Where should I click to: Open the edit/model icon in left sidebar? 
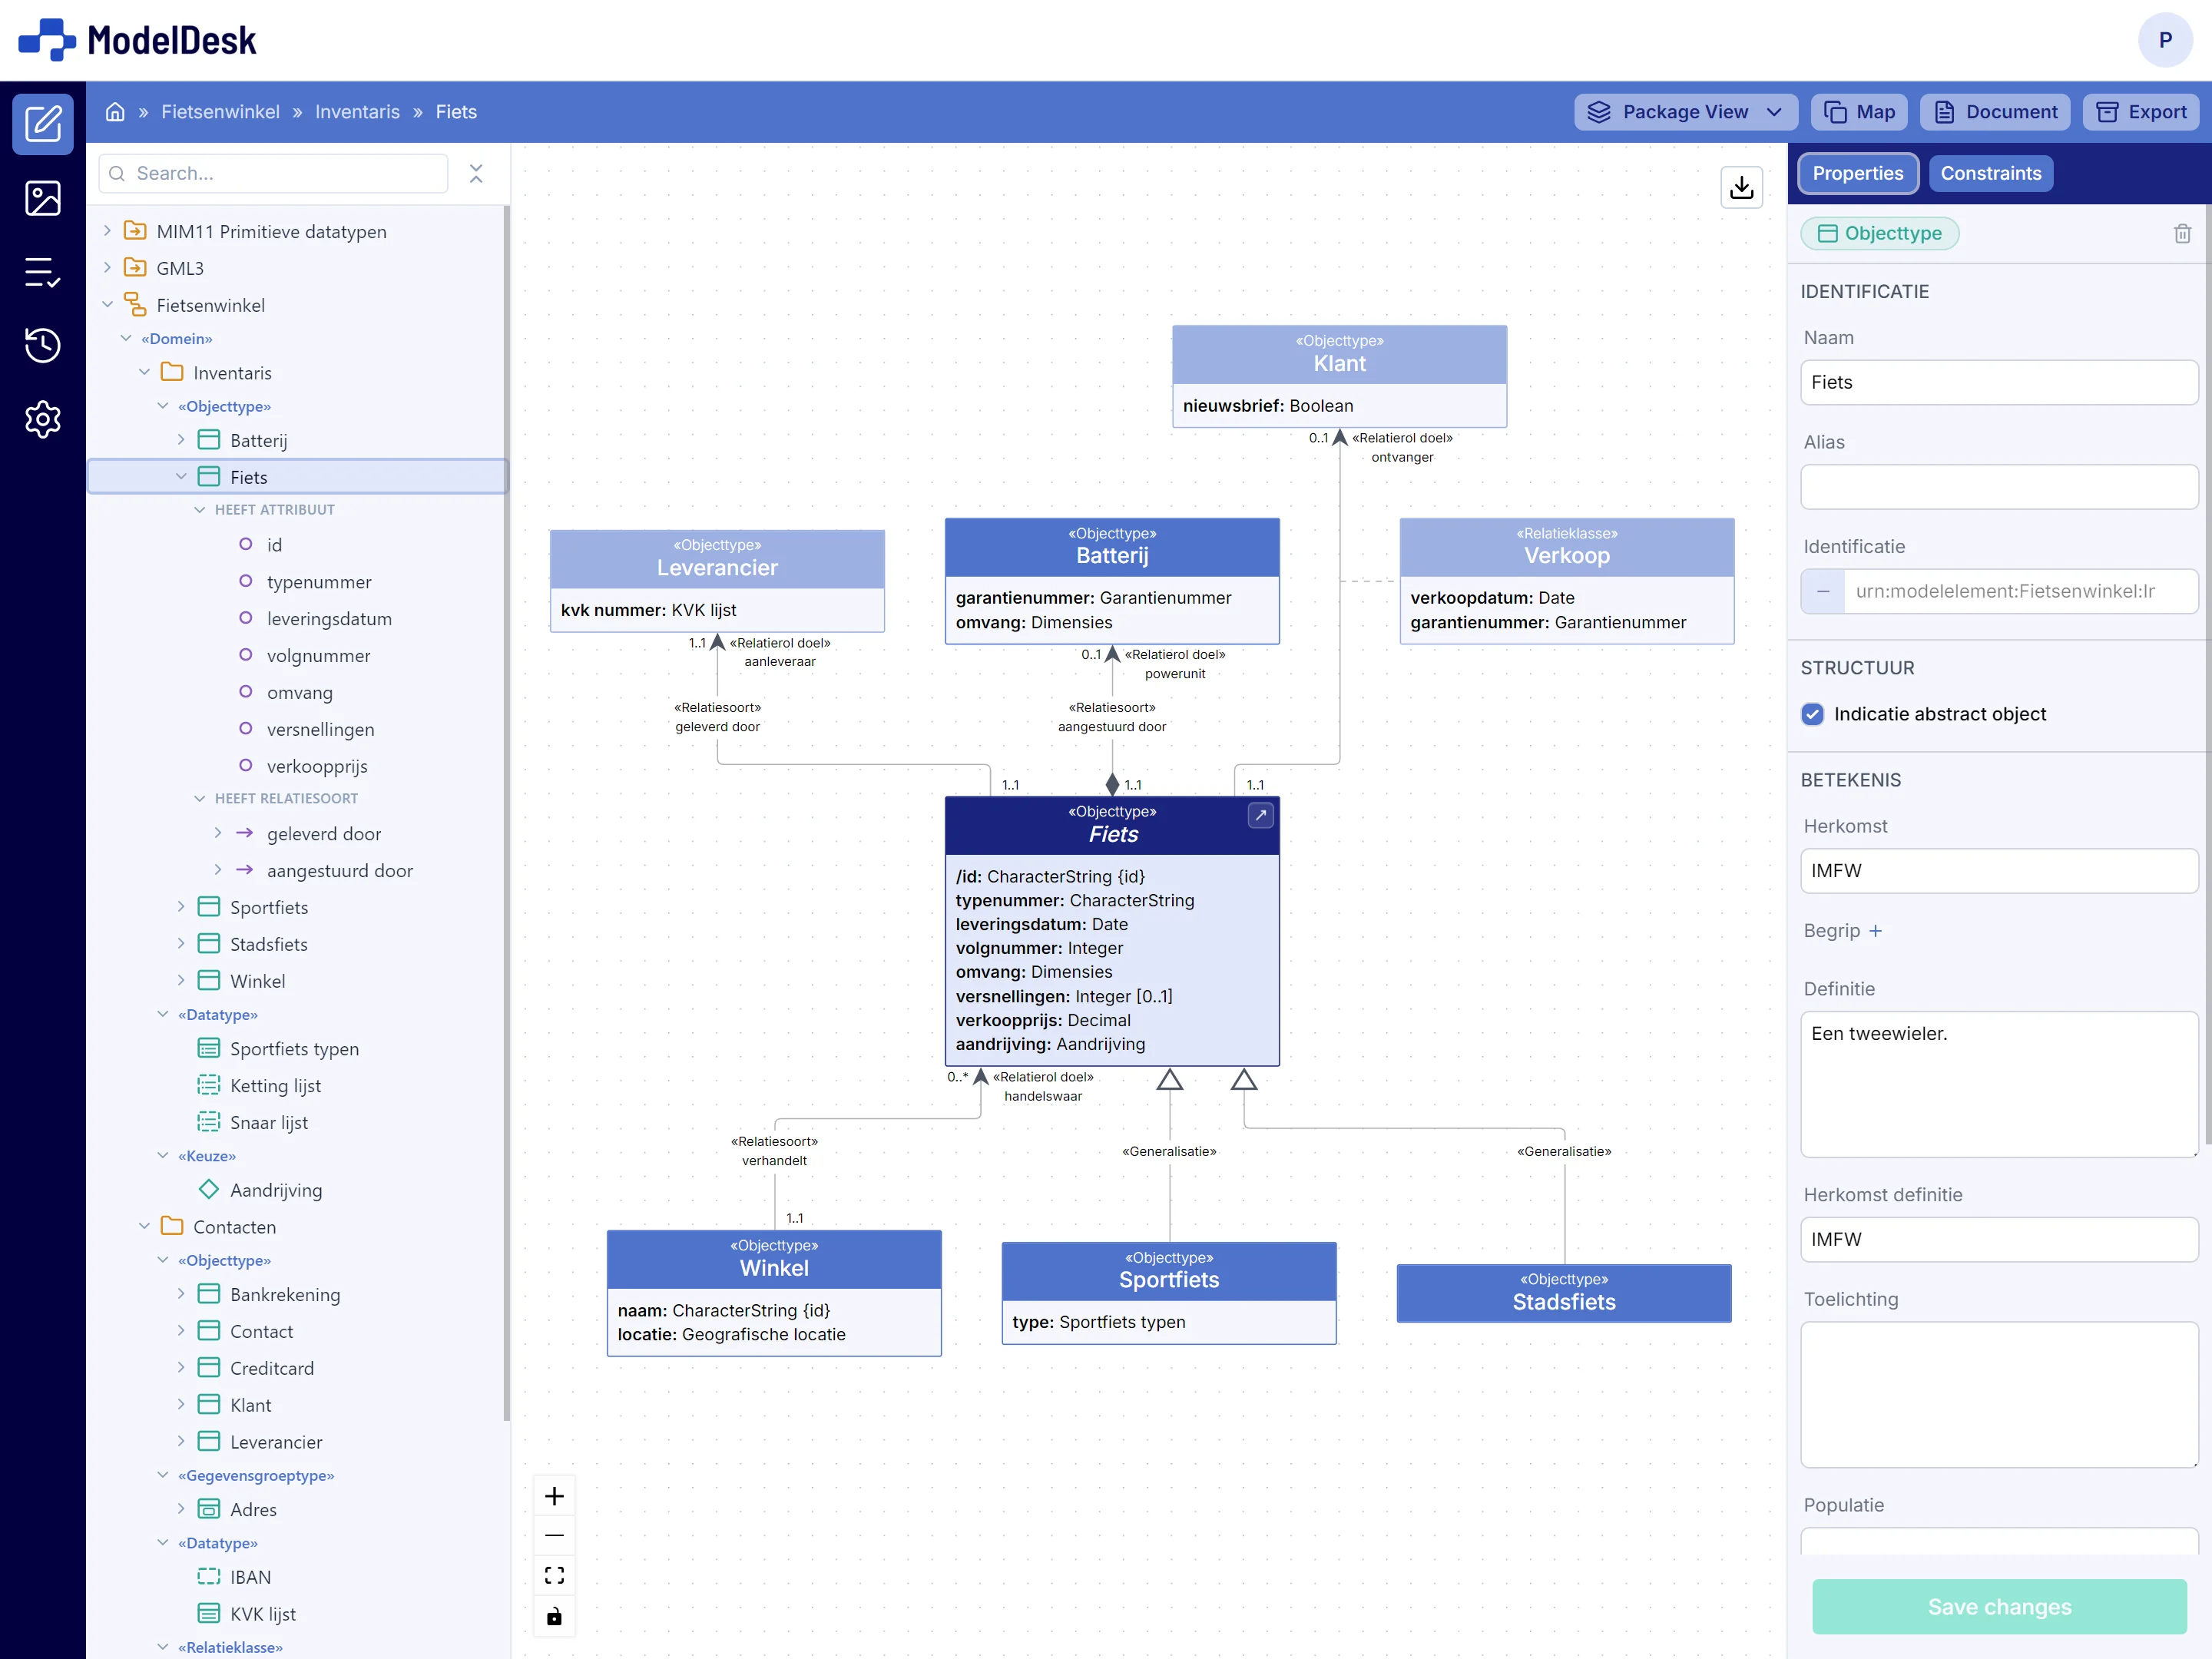tap(43, 123)
